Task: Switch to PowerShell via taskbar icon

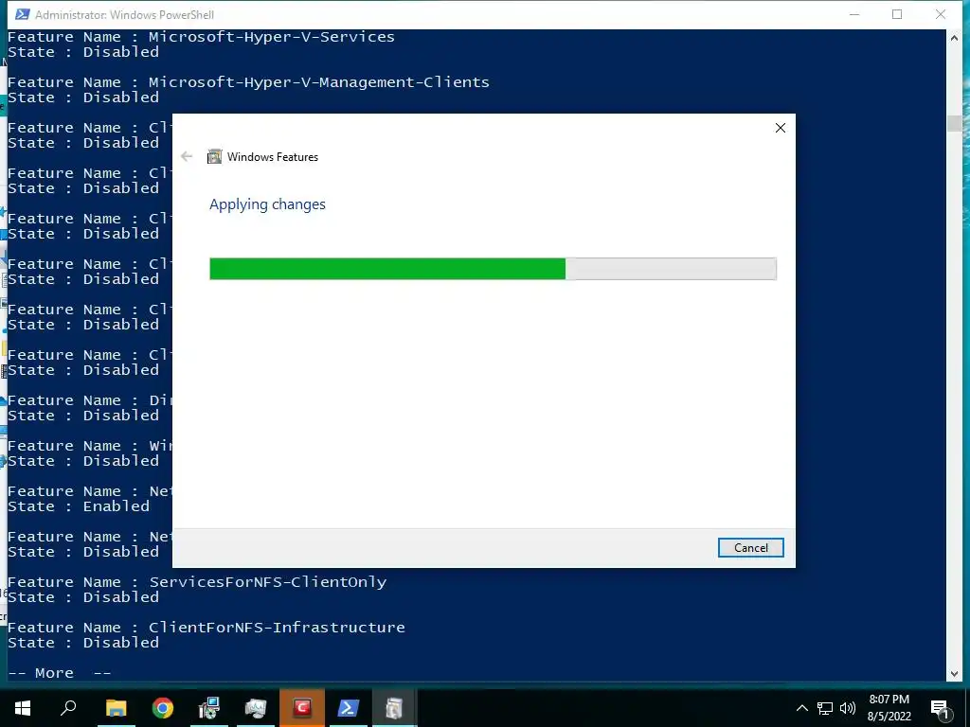Action: click(x=348, y=708)
